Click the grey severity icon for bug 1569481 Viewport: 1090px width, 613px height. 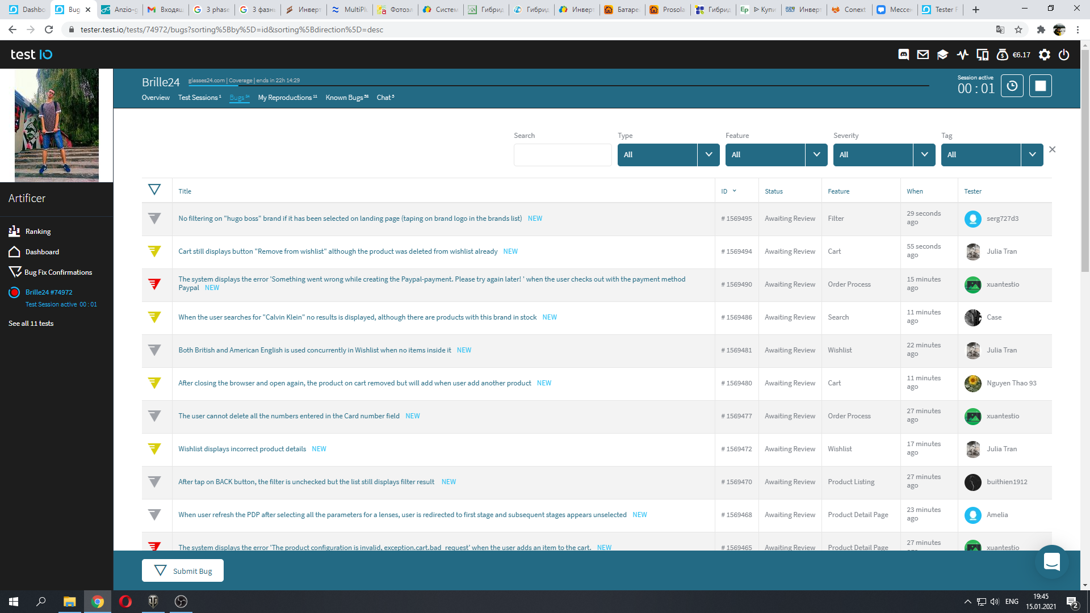[154, 350]
